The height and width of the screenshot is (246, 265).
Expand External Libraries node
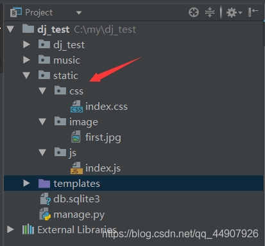click(x=10, y=229)
